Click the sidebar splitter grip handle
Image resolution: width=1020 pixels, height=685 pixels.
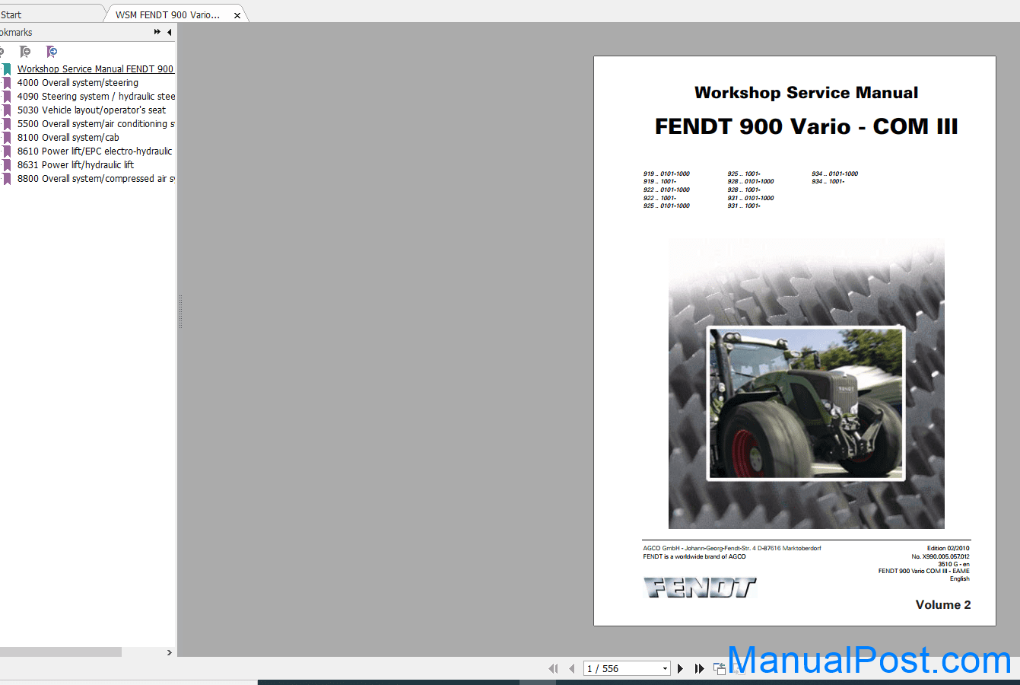coord(180,312)
